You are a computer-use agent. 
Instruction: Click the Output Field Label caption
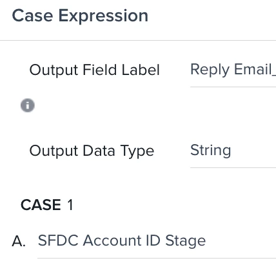pyautogui.click(x=95, y=70)
